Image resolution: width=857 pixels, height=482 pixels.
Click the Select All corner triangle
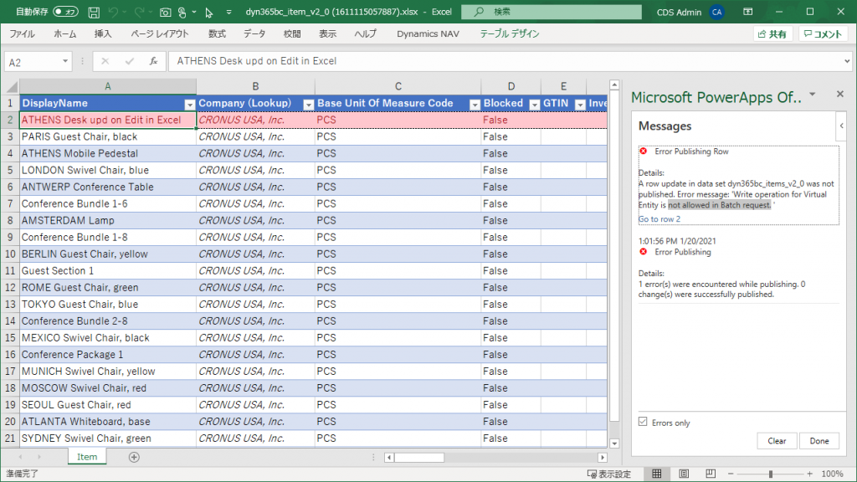tap(11, 86)
